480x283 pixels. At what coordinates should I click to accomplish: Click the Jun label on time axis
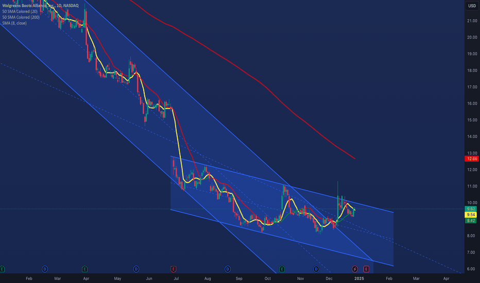(x=149, y=278)
